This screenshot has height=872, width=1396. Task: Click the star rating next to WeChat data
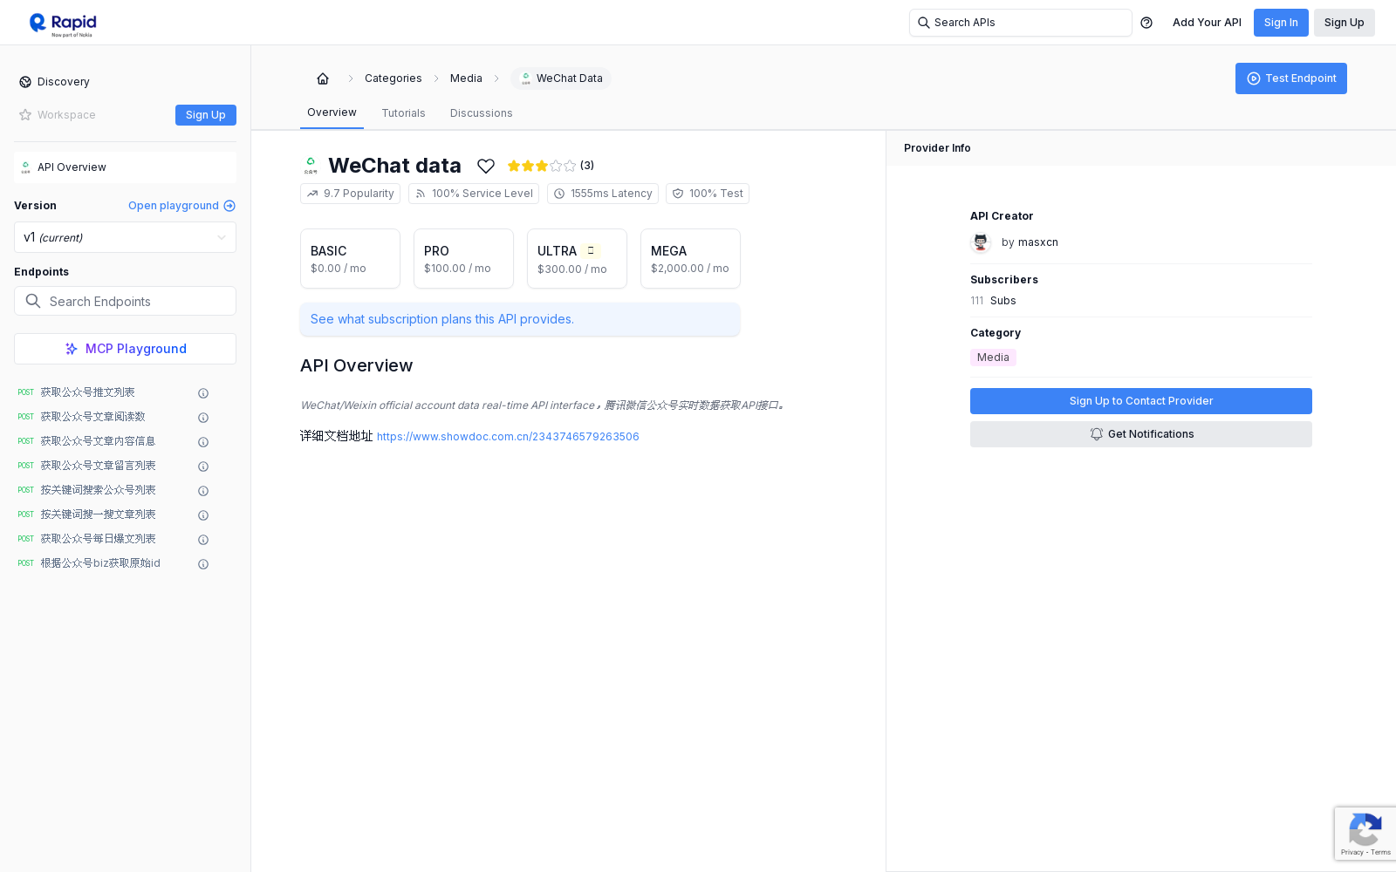coord(542,166)
